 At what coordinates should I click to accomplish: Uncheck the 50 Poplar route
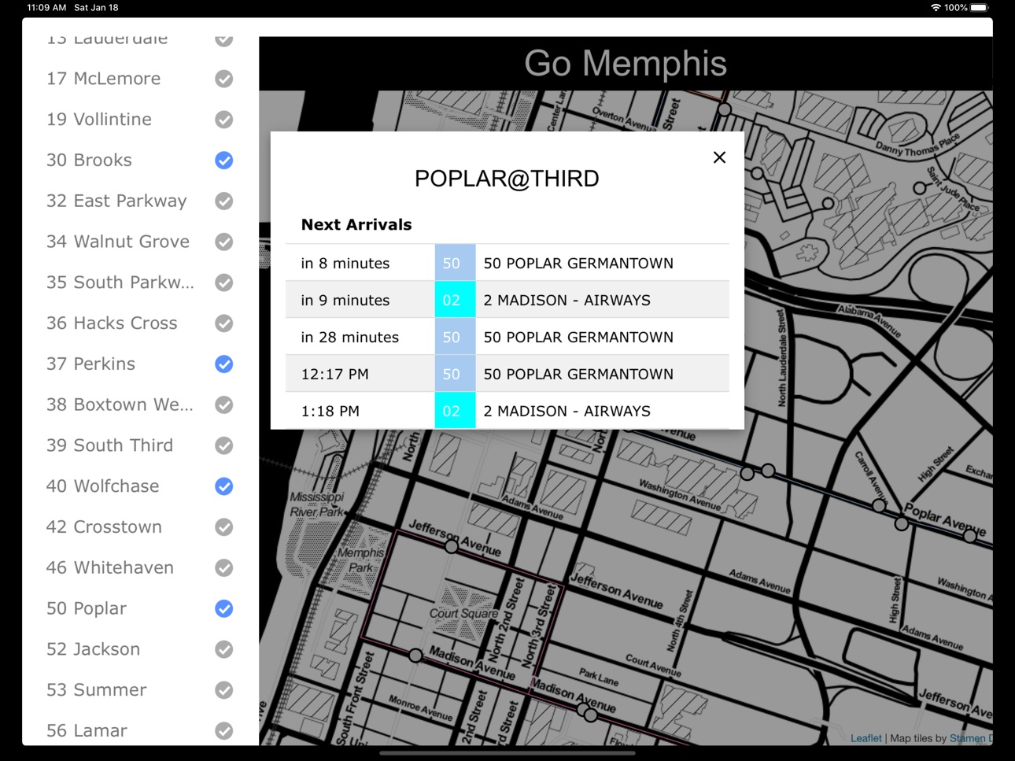224,608
